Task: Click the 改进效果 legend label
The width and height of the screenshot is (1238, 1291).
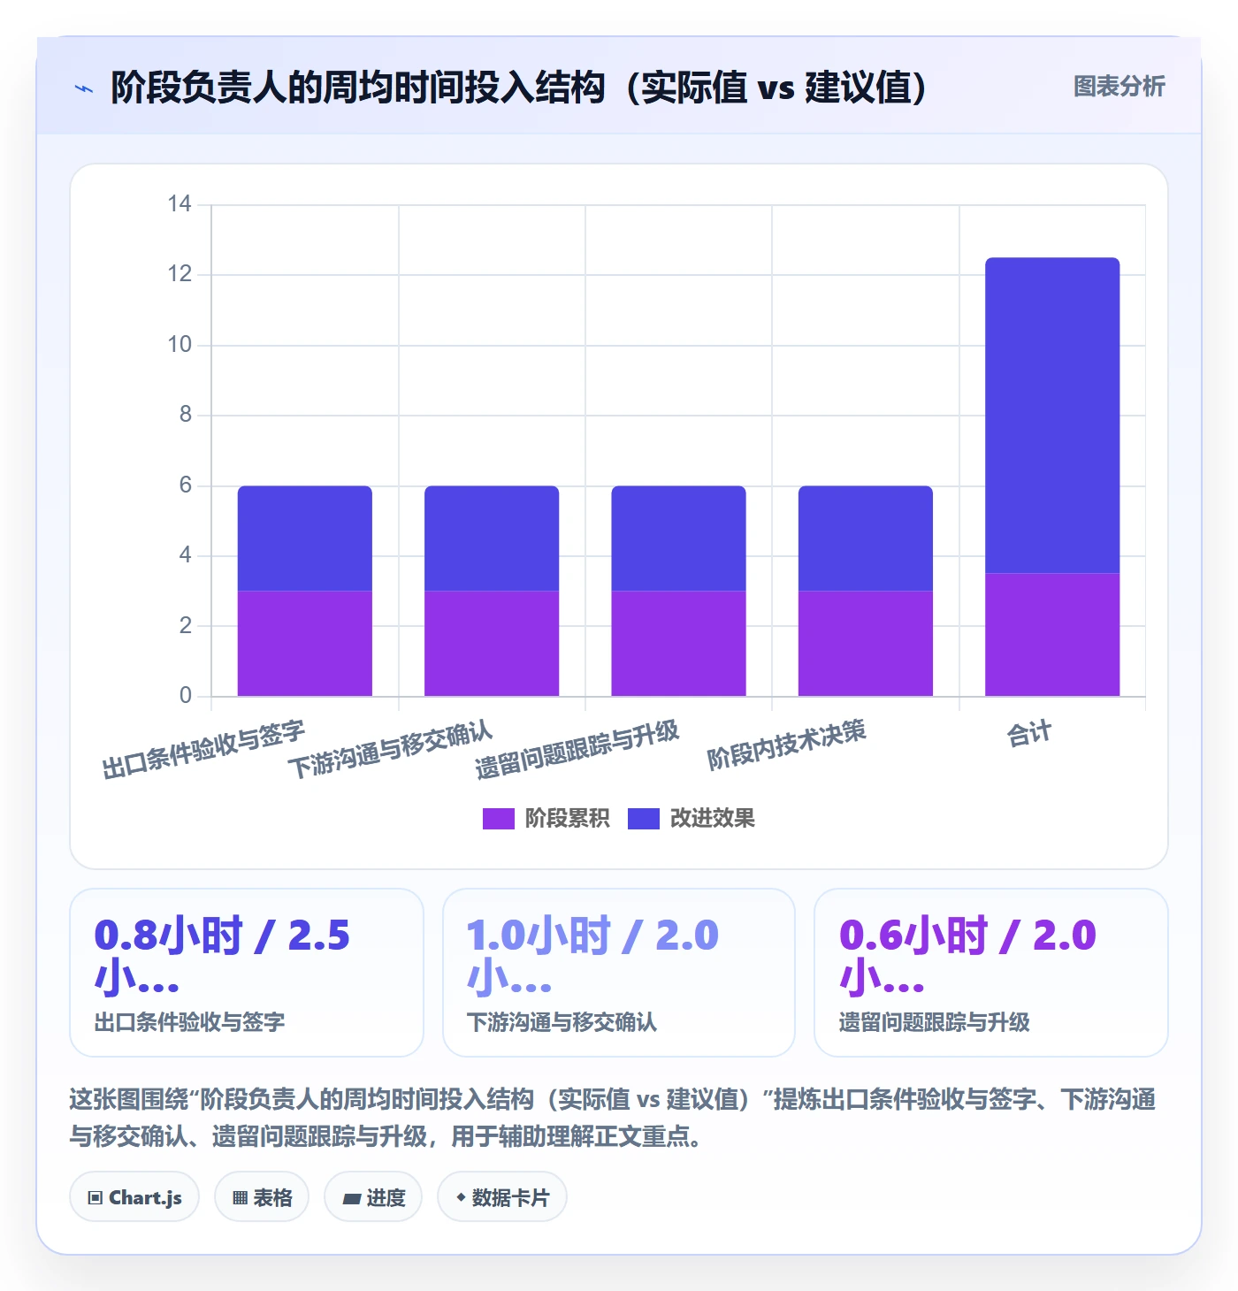Action: pos(712,819)
